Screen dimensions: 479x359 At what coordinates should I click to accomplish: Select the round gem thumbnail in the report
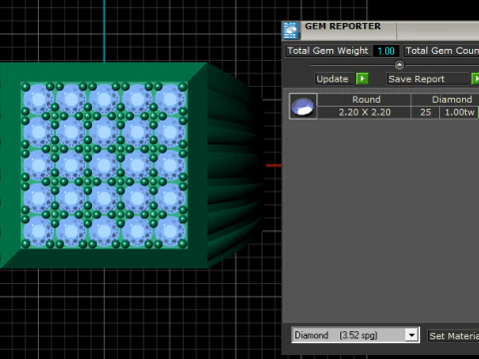click(x=302, y=106)
